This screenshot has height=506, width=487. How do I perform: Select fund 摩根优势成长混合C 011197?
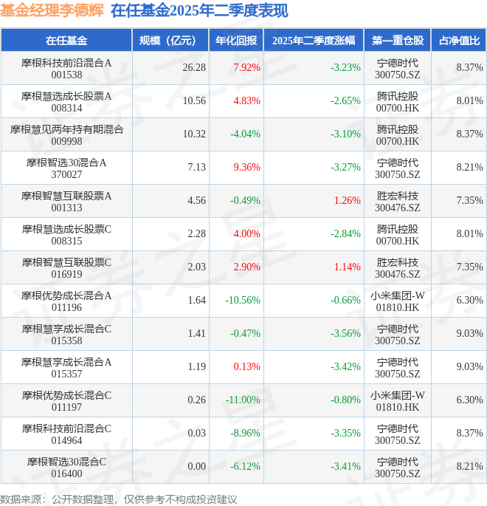point(66,401)
